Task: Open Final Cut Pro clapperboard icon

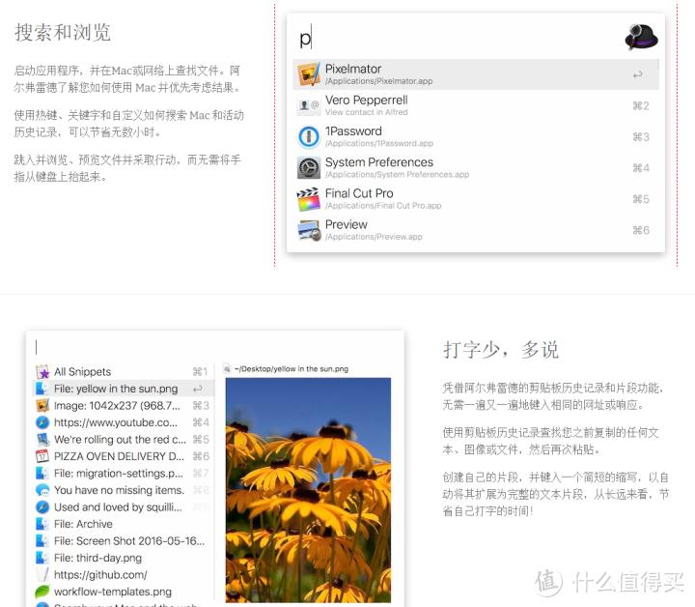Action: tap(309, 199)
